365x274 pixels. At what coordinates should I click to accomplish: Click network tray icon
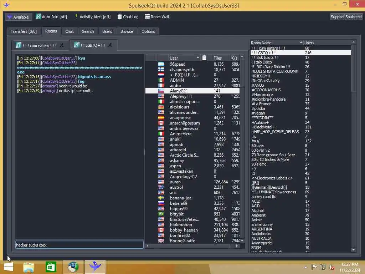pos(323,267)
